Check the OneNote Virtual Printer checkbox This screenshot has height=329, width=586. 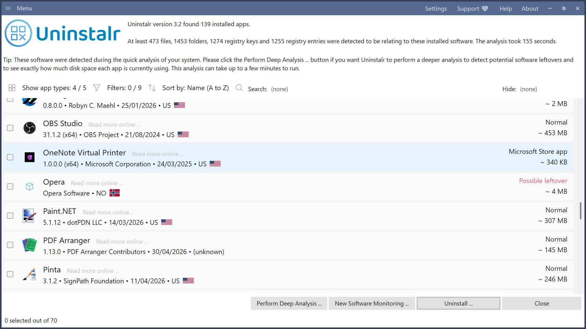coord(10,157)
